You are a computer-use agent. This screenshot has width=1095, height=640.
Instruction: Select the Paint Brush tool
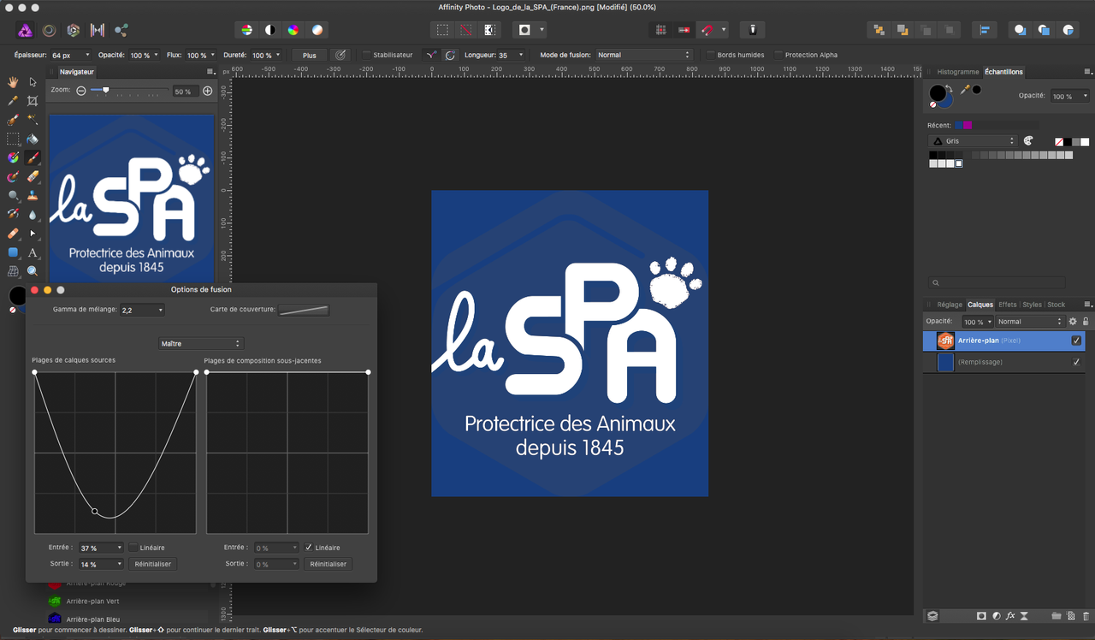click(x=33, y=157)
